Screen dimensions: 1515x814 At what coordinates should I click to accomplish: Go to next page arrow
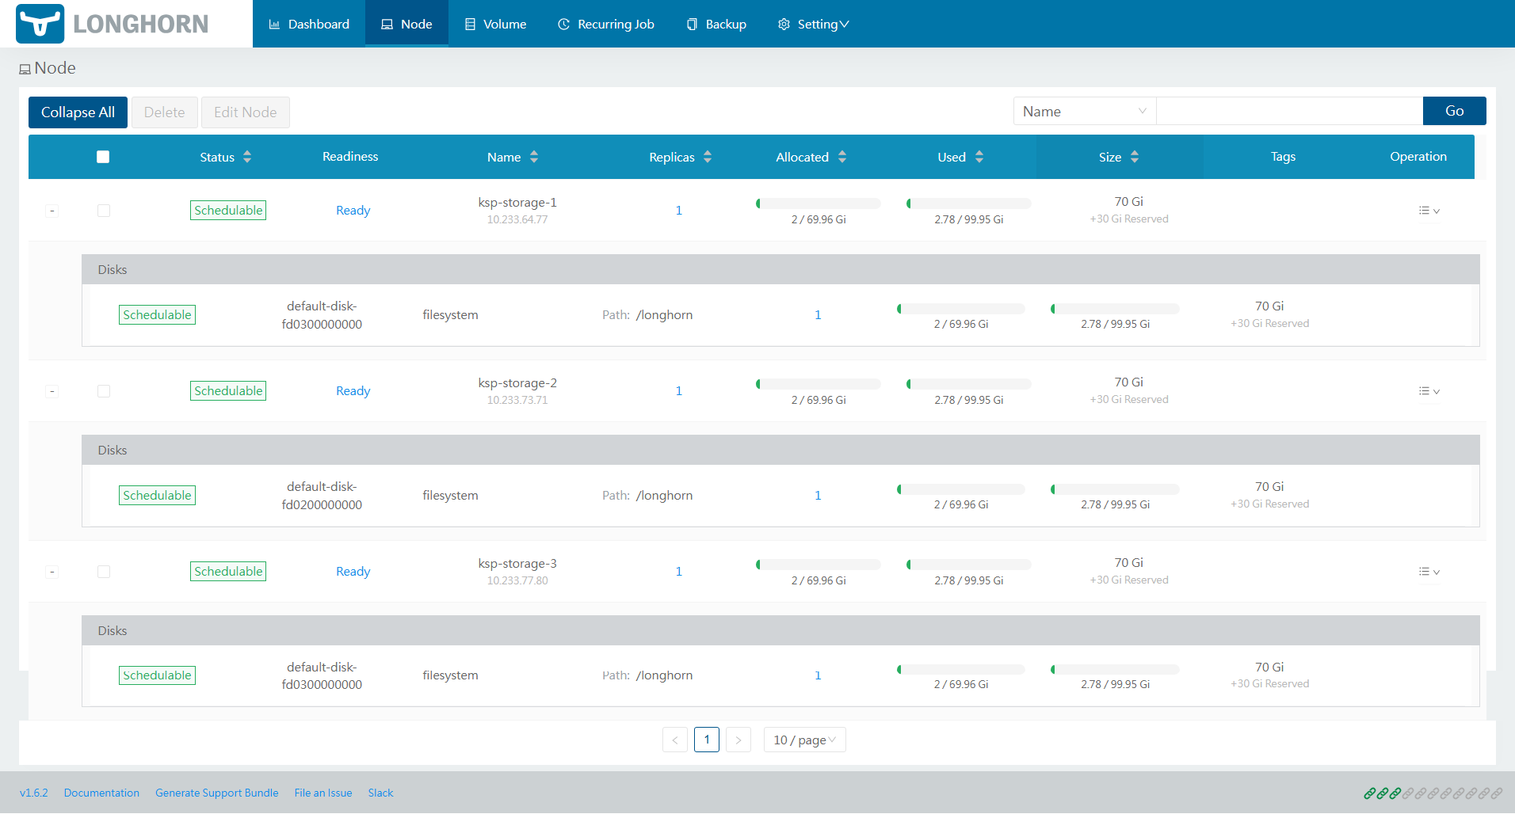(x=738, y=740)
